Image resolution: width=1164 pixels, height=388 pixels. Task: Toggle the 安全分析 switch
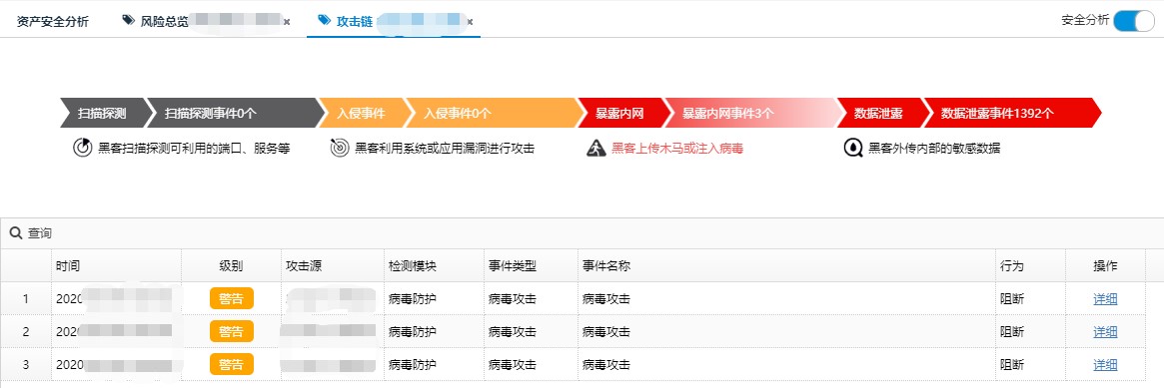pos(1134,21)
